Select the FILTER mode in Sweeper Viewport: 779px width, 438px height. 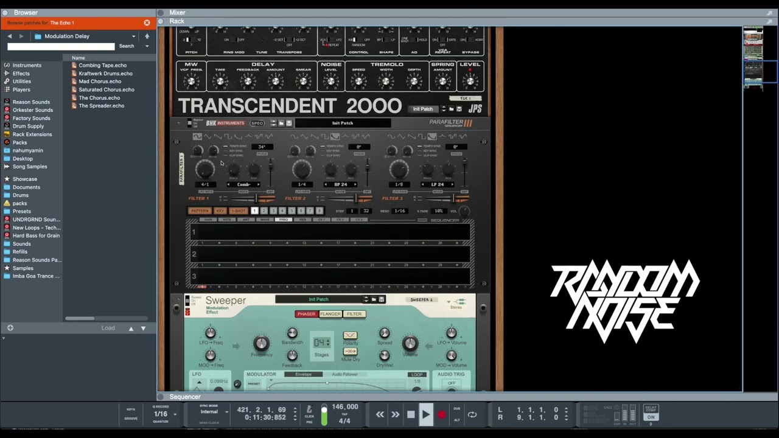tap(354, 314)
